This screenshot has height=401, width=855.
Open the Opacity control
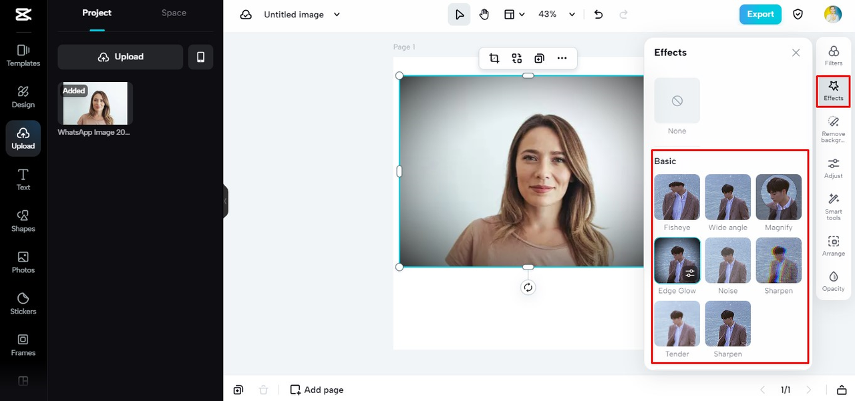(834, 281)
